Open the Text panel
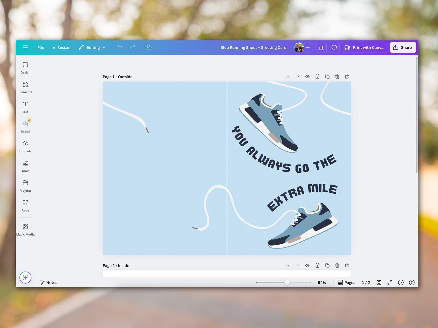Image resolution: width=438 pixels, height=328 pixels. [x=25, y=107]
